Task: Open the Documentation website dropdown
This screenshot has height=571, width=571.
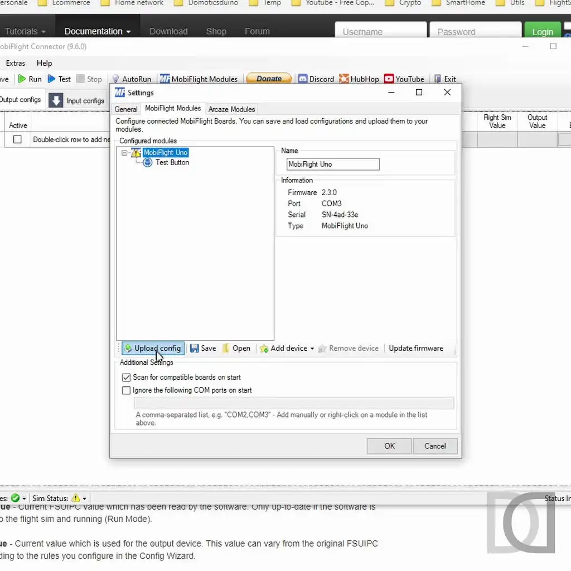Action: tap(97, 31)
